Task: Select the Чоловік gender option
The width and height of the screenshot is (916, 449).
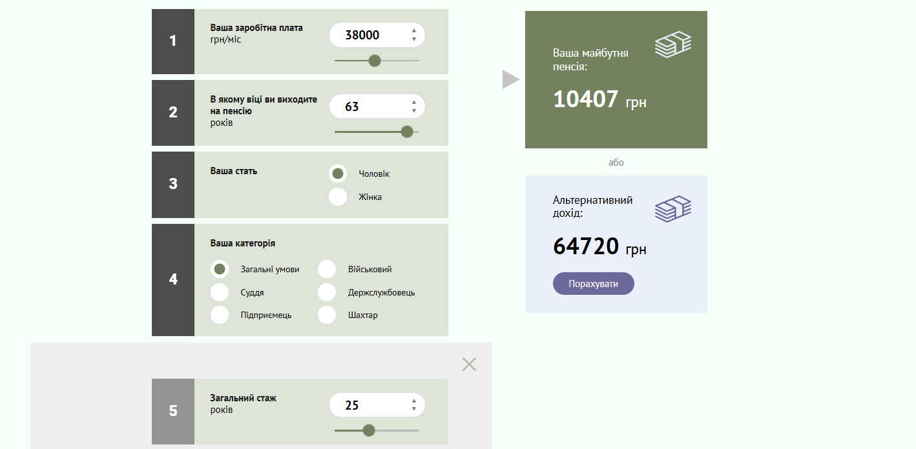Action: pyautogui.click(x=338, y=174)
